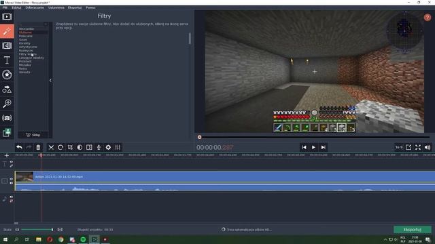Click the timeline scale slider handle
Viewport: 435px width, 244px height.
click(x=52, y=230)
